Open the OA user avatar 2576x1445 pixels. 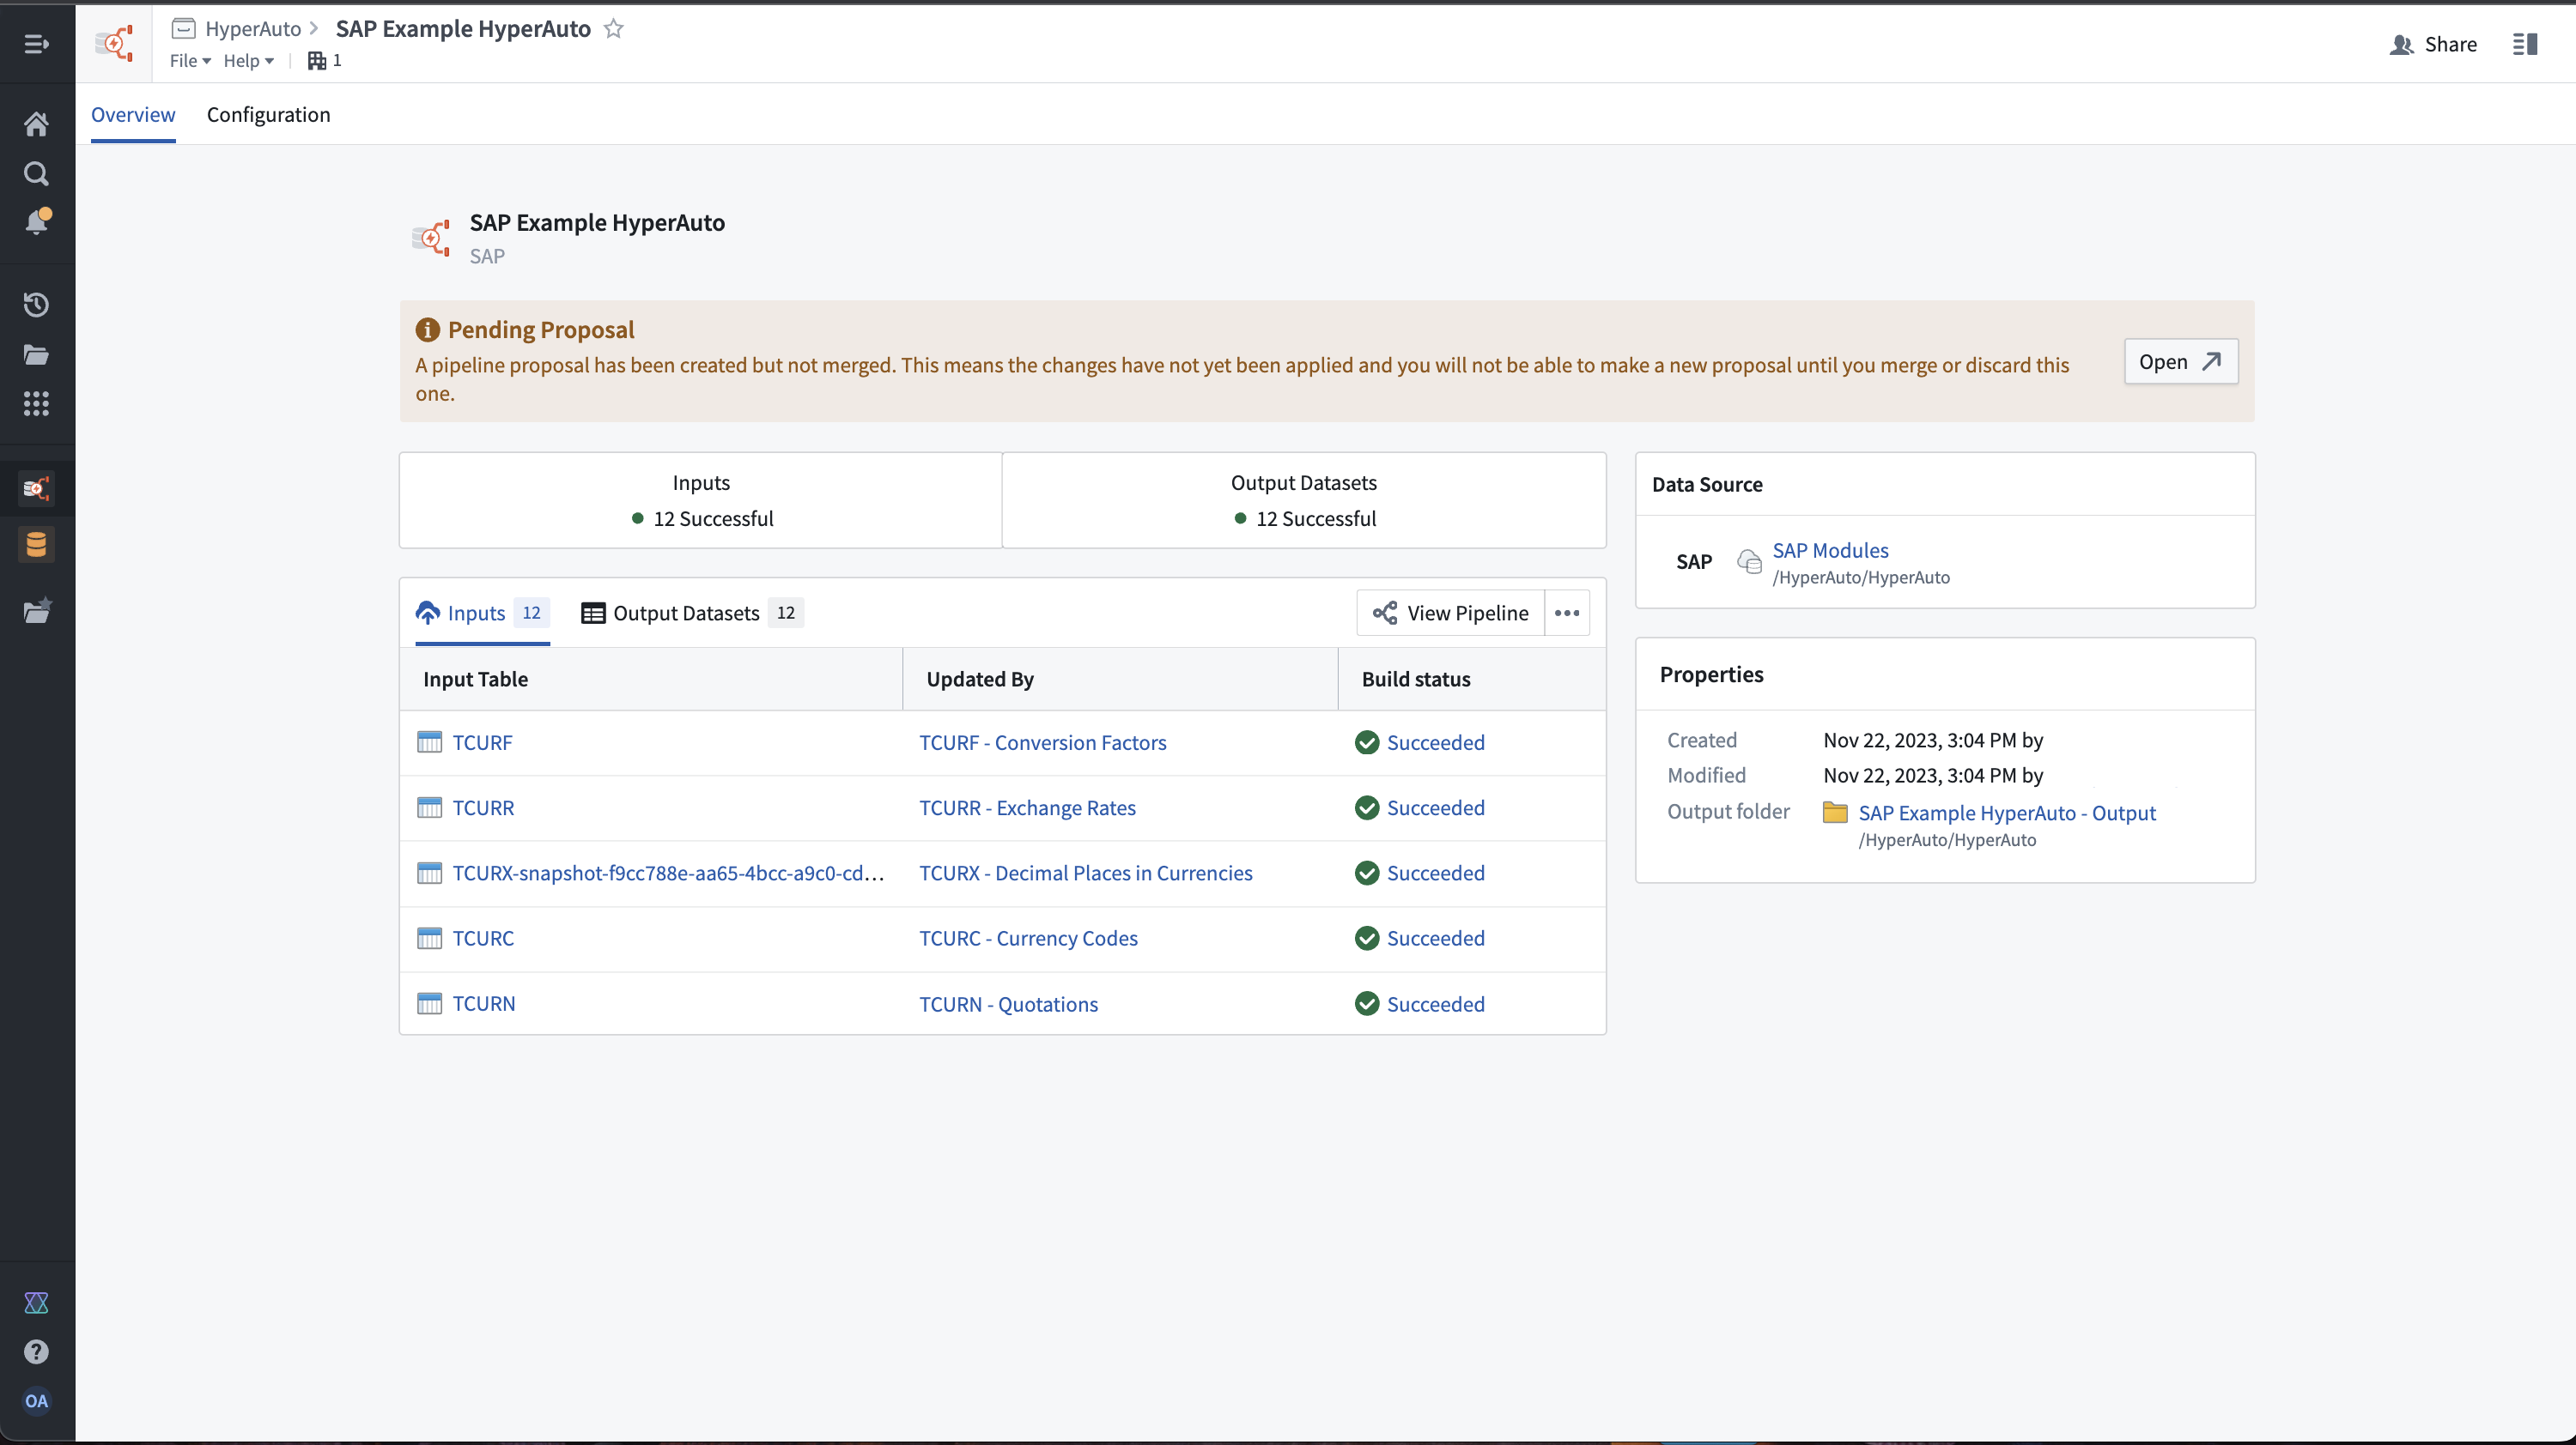click(36, 1401)
